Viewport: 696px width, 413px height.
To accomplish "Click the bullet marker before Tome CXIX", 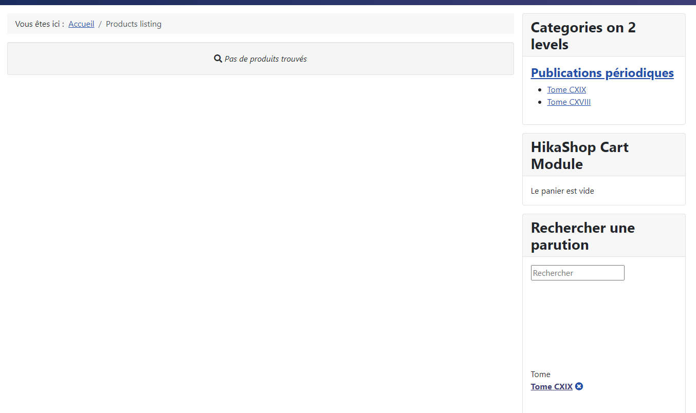I will pos(539,90).
